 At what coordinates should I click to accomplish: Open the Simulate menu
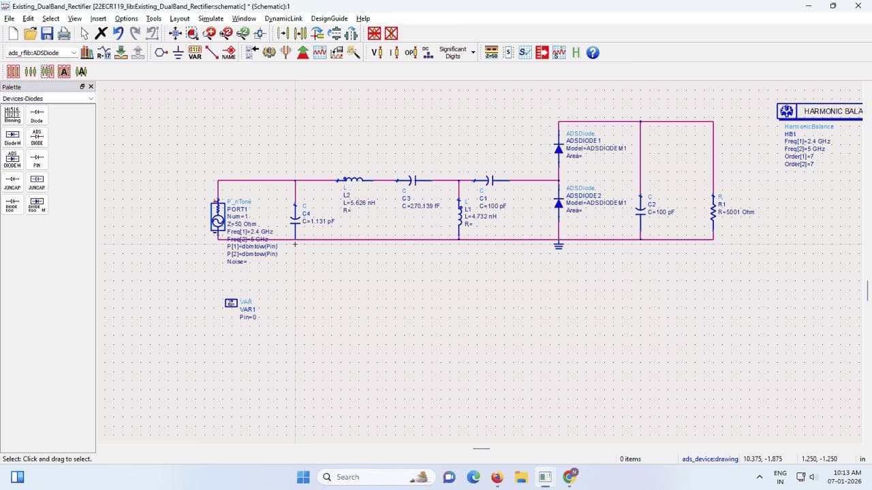211,18
